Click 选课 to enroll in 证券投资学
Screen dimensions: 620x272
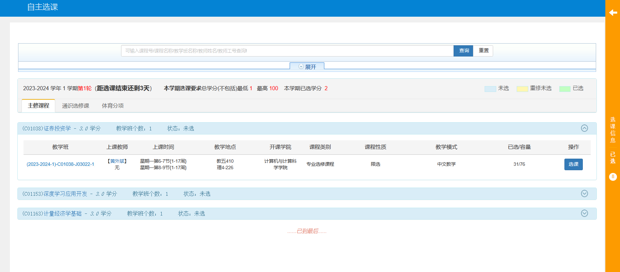[x=573, y=164]
